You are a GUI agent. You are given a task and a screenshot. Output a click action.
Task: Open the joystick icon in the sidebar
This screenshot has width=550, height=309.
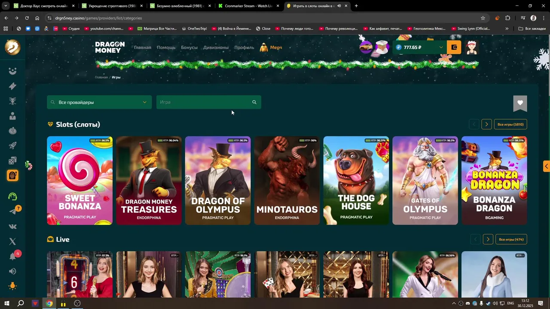coord(12,131)
